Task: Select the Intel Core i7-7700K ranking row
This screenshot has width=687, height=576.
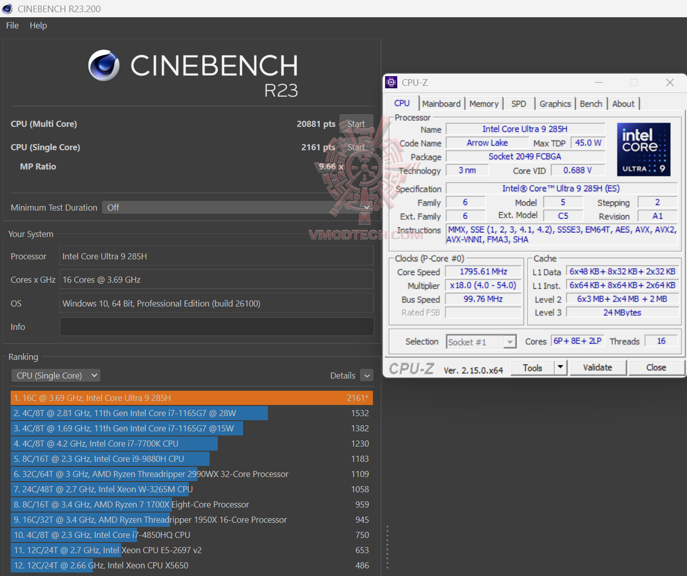Action: tap(192, 444)
